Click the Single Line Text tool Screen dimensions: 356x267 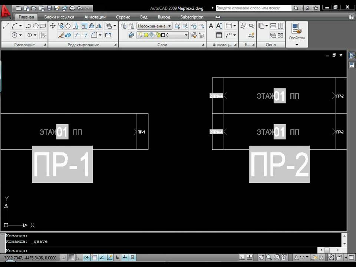pyautogui.click(x=219, y=26)
